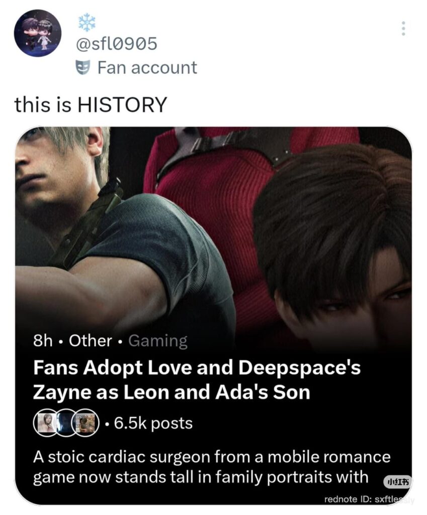This screenshot has width=427, height=515.
Task: Open the poster's profile picture
Action: 37,33
